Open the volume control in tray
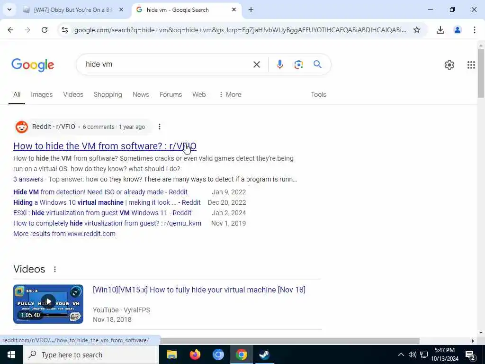Viewport: 485px width, 364px height. pos(412,355)
